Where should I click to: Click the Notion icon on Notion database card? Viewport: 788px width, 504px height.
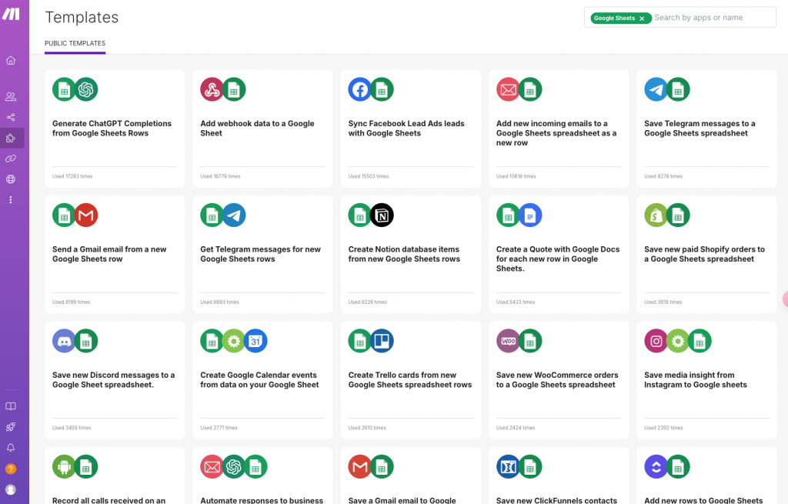coord(382,215)
